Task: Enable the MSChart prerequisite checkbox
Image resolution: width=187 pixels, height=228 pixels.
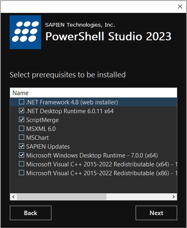Action: pos(21,137)
